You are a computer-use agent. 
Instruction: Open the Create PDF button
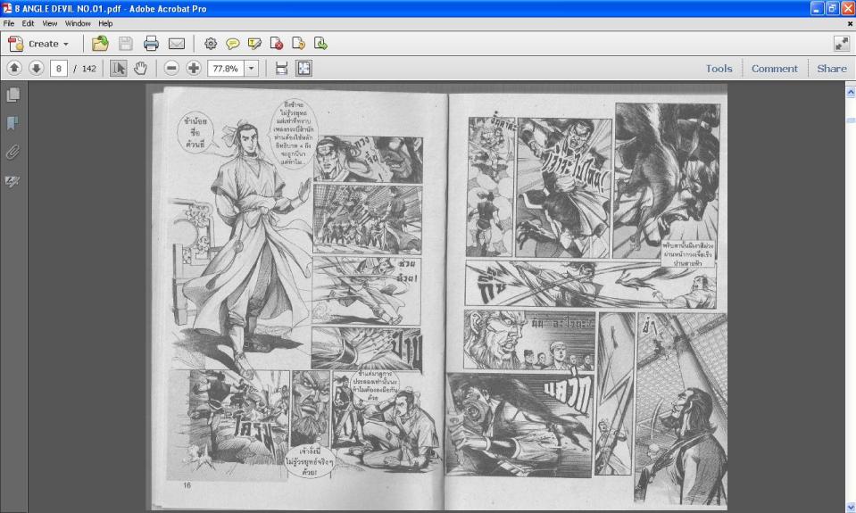click(x=38, y=44)
